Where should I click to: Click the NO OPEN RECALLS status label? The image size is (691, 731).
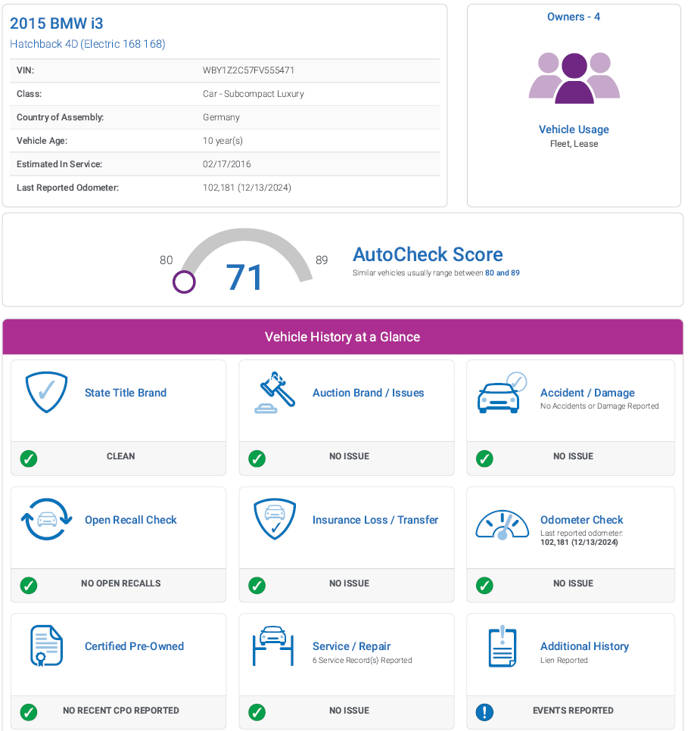click(x=121, y=583)
